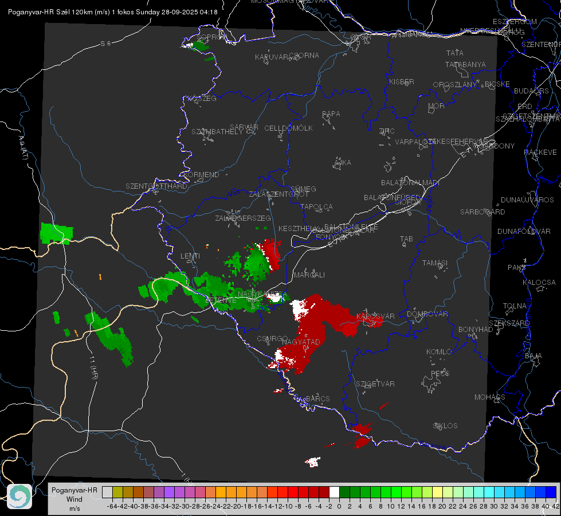Click the BONYHÁD town label
Image resolution: width=561 pixels, height=516 pixels.
tap(476, 330)
